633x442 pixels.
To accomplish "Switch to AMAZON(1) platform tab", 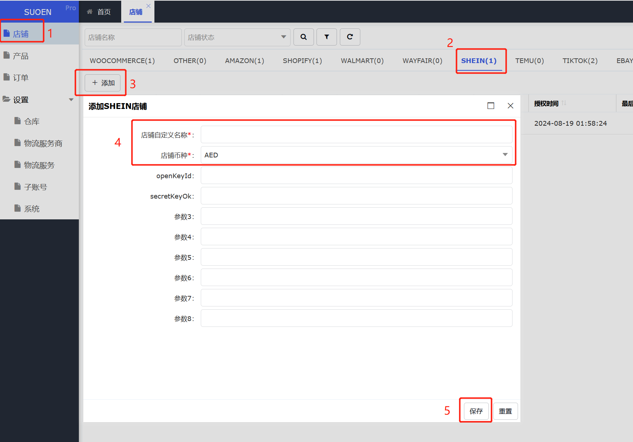I will pyautogui.click(x=245, y=60).
